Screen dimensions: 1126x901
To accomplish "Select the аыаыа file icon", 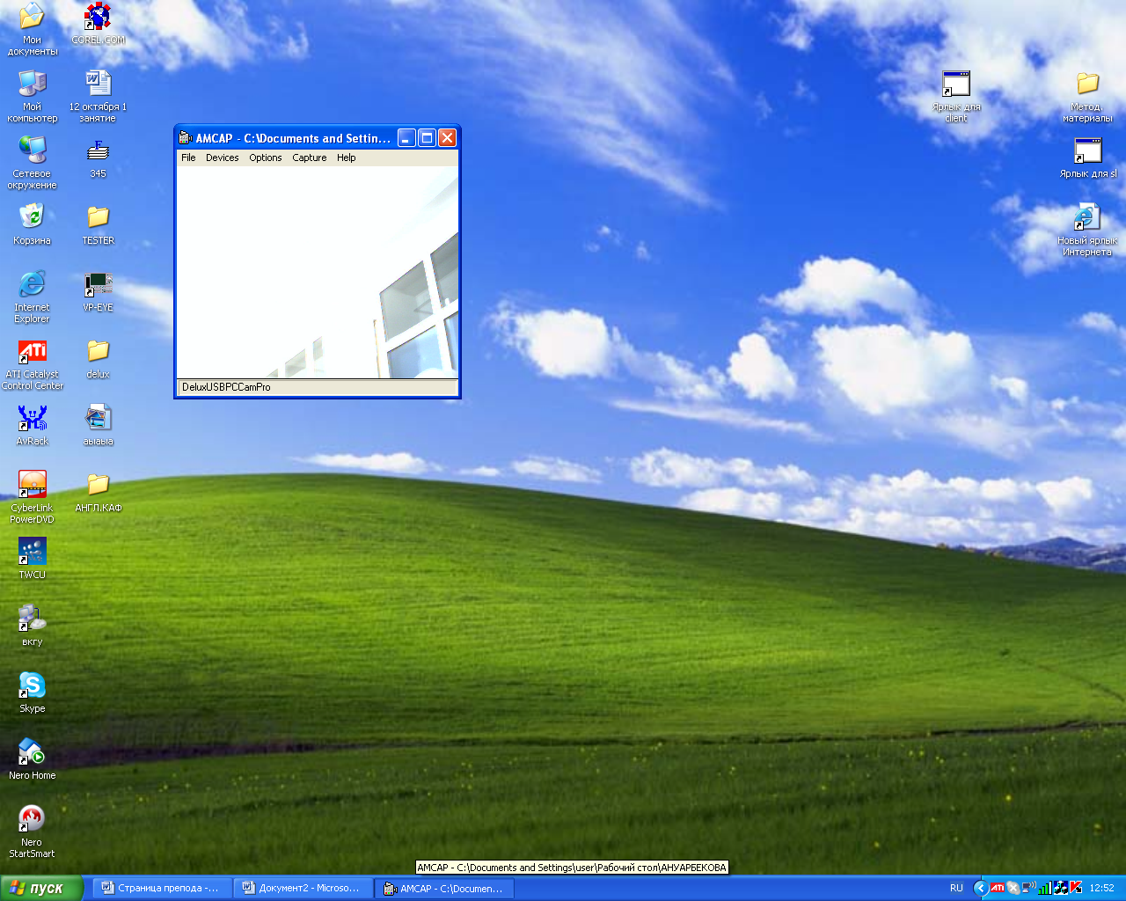I will tap(98, 425).
